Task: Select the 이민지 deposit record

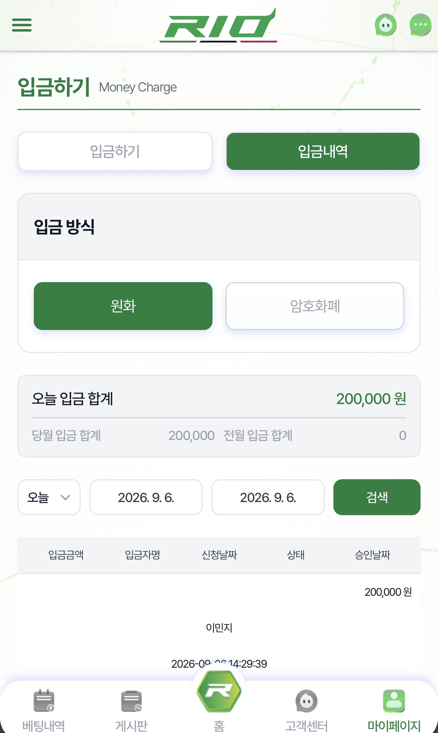Action: point(219,627)
